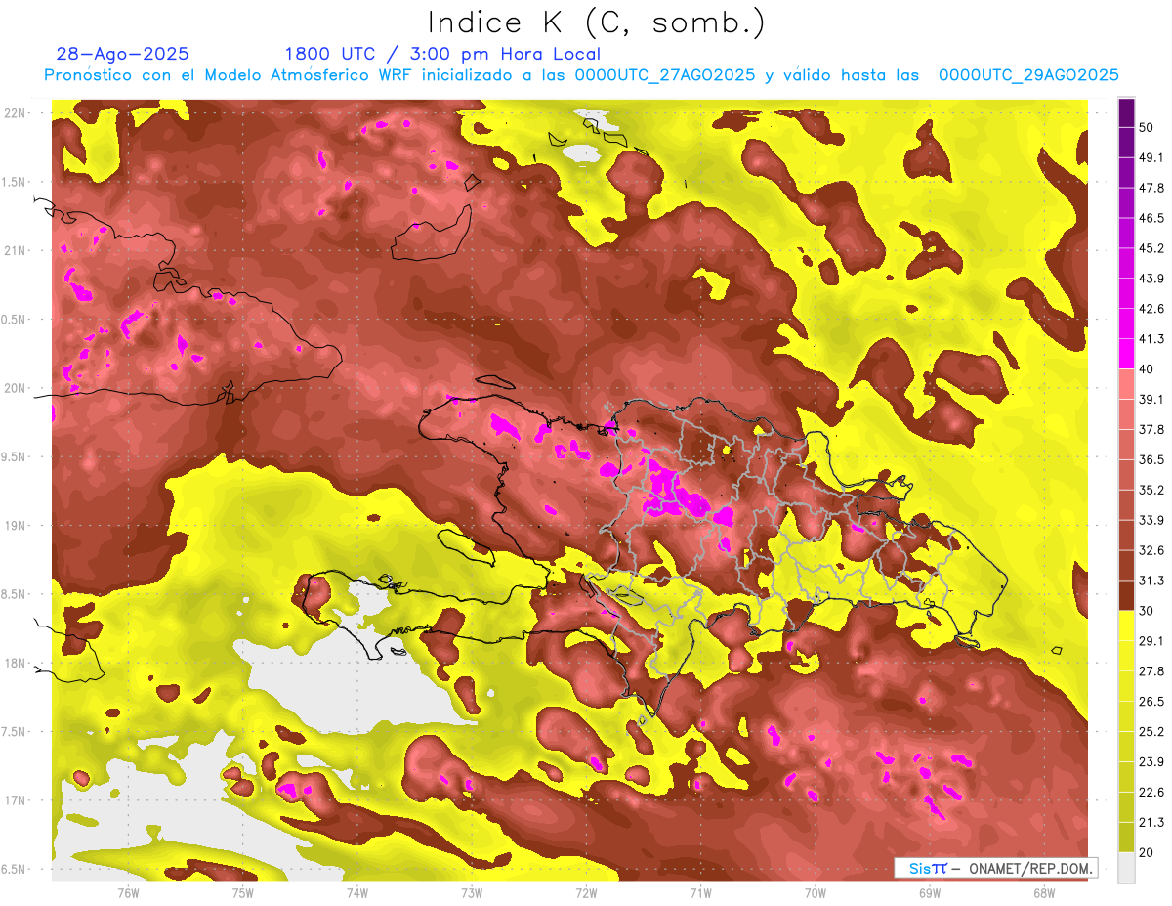Click the legend value 39.1
This screenshot has height=906, width=1172.
[x=1151, y=399]
